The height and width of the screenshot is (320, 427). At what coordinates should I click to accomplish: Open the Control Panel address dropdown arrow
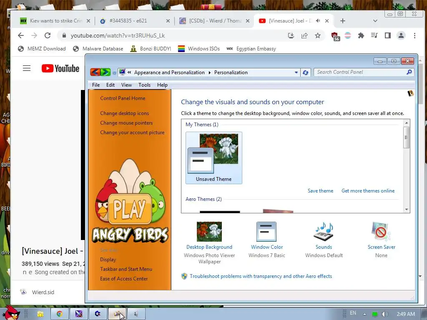click(x=296, y=72)
